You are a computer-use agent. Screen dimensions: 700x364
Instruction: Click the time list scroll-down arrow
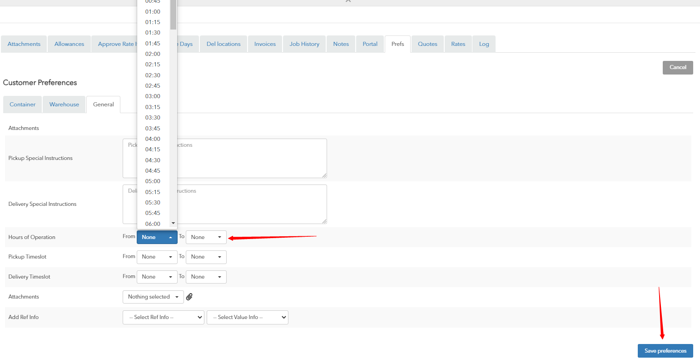click(x=173, y=224)
